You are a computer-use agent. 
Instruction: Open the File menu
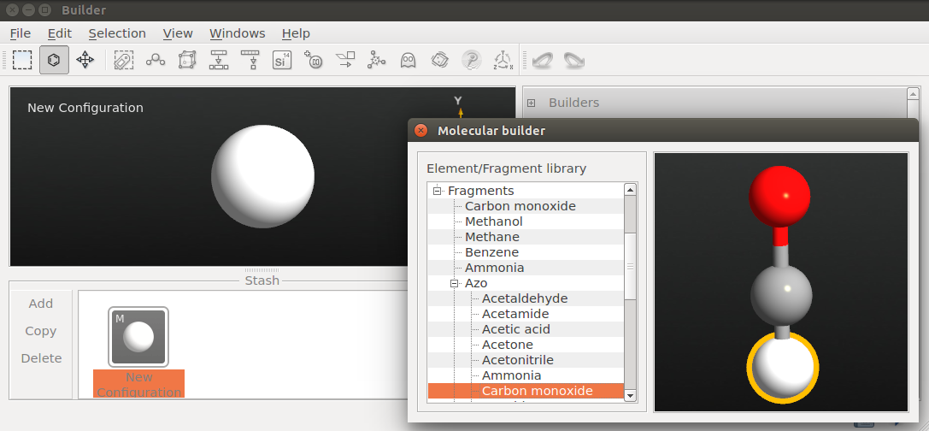21,33
